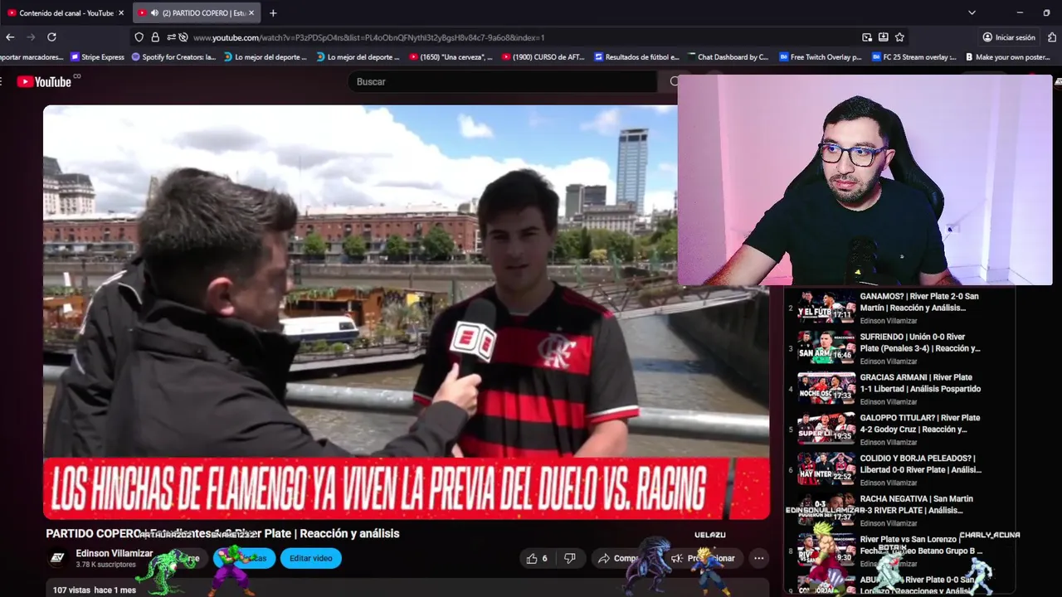Dislike the video with thumbs-down icon
The width and height of the screenshot is (1062, 597).
pos(570,558)
